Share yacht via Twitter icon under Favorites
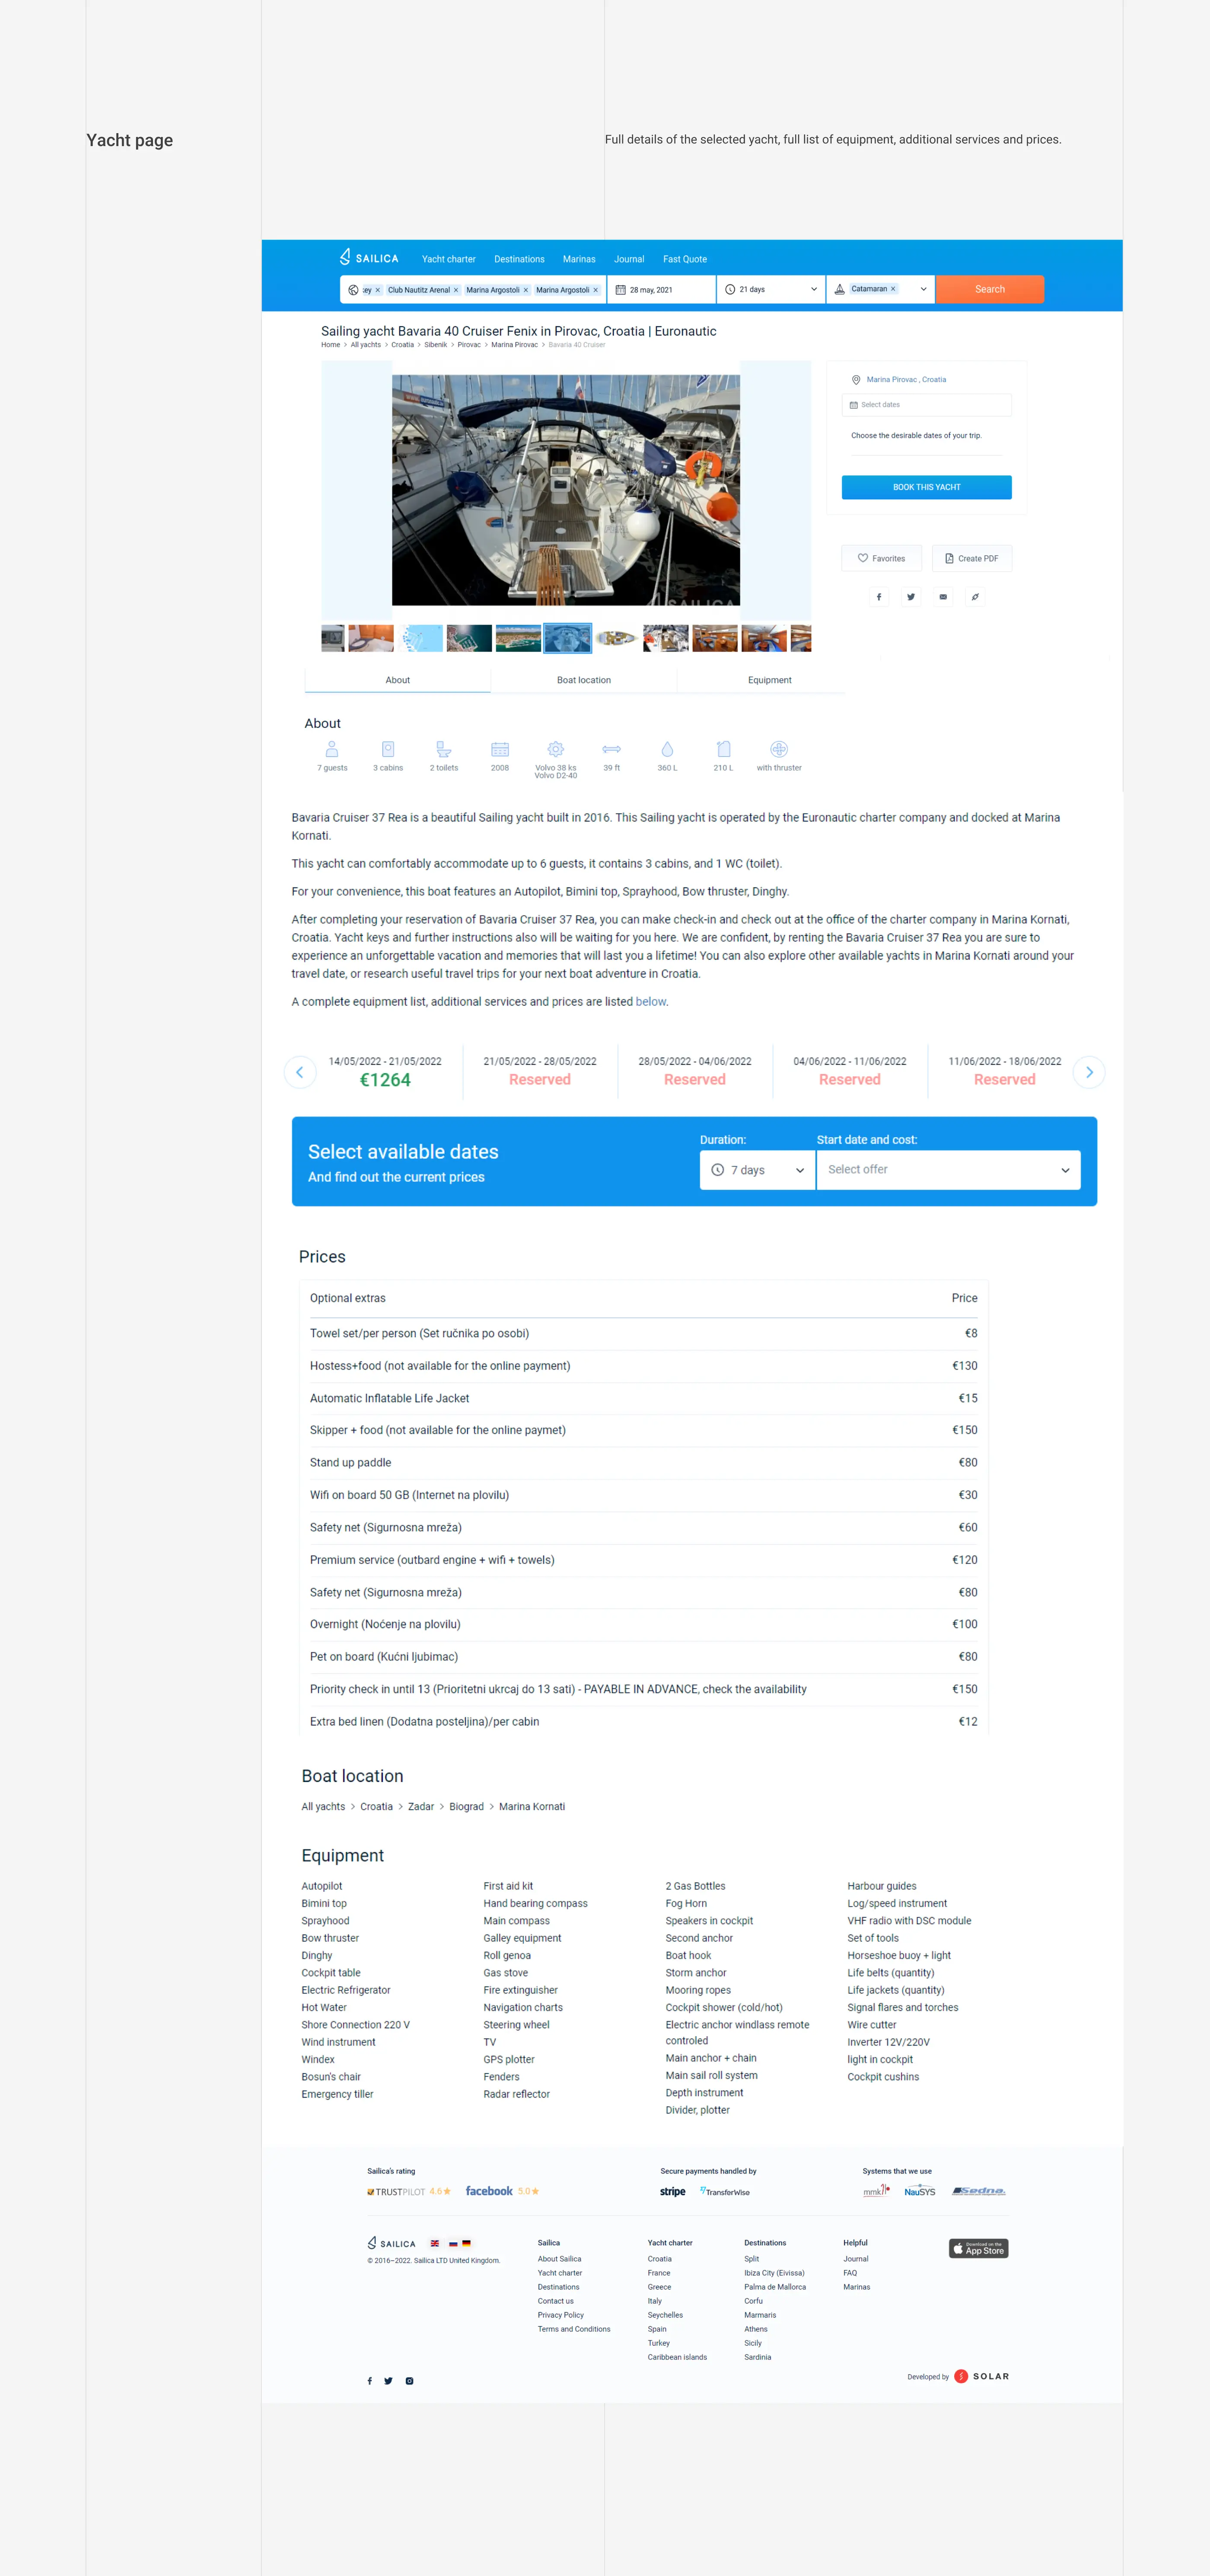The height and width of the screenshot is (2576, 1210). (910, 597)
